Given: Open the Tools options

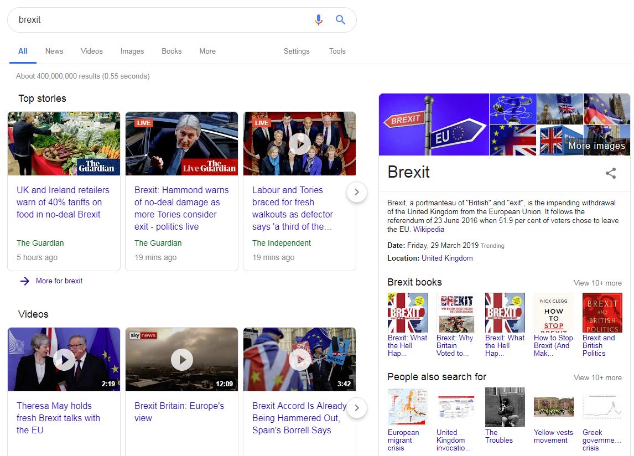Looking at the screenshot, I should click(337, 51).
